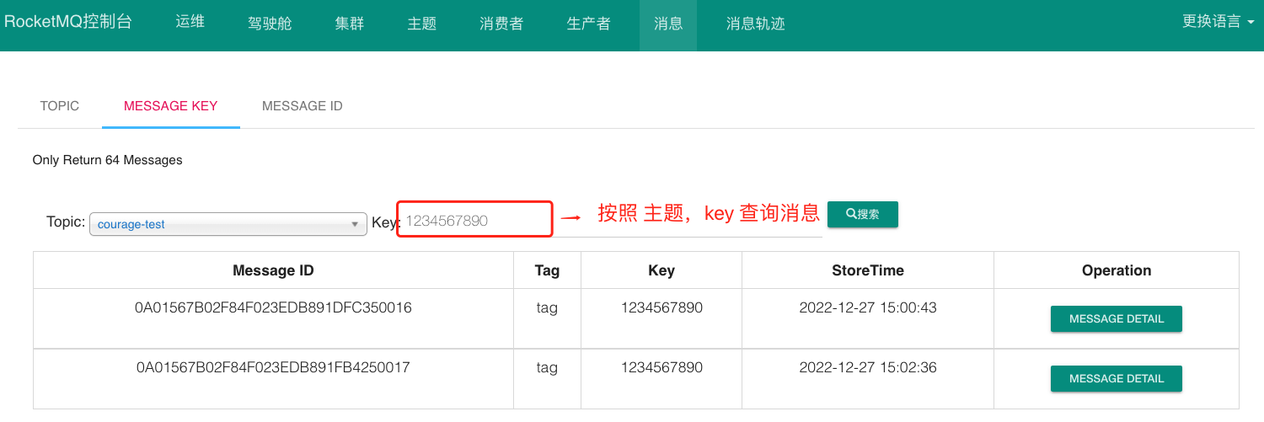Go to the 驾驶舱 dashboard menu
The width and height of the screenshot is (1264, 422).
pos(270,24)
